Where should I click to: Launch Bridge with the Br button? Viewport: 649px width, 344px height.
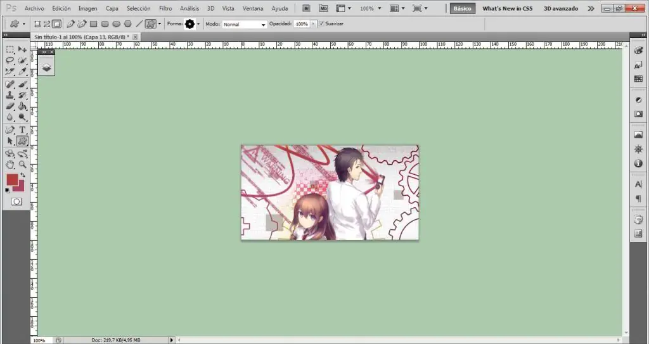306,8
